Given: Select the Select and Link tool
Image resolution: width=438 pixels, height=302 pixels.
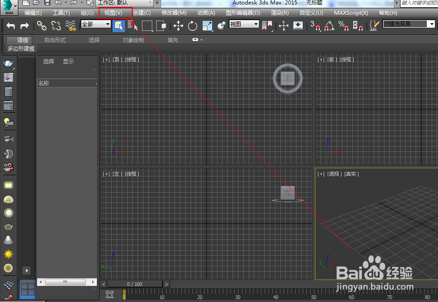Looking at the screenshot, I should tap(42, 26).
